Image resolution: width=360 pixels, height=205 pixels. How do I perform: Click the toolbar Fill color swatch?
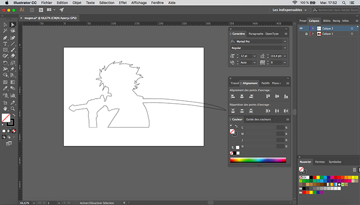click(6, 118)
